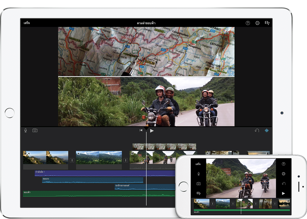Open the media library icon on iPad
Image resolution: width=307 pixels, height=219 pixels.
coord(267,23)
